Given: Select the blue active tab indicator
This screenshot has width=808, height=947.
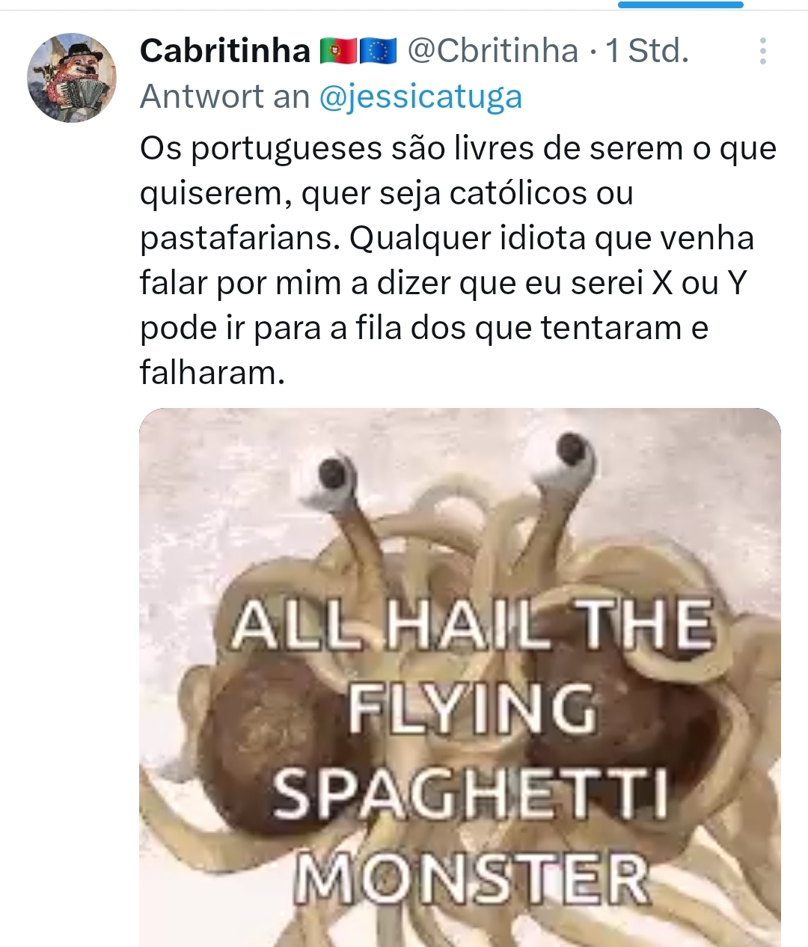Looking at the screenshot, I should [681, 4].
